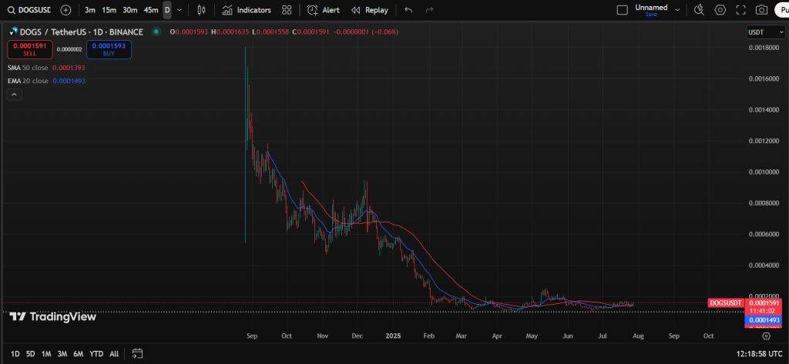Viewport: 789px width, 364px height.
Task: Collapse the indicator legend with chevron
Action: point(14,94)
